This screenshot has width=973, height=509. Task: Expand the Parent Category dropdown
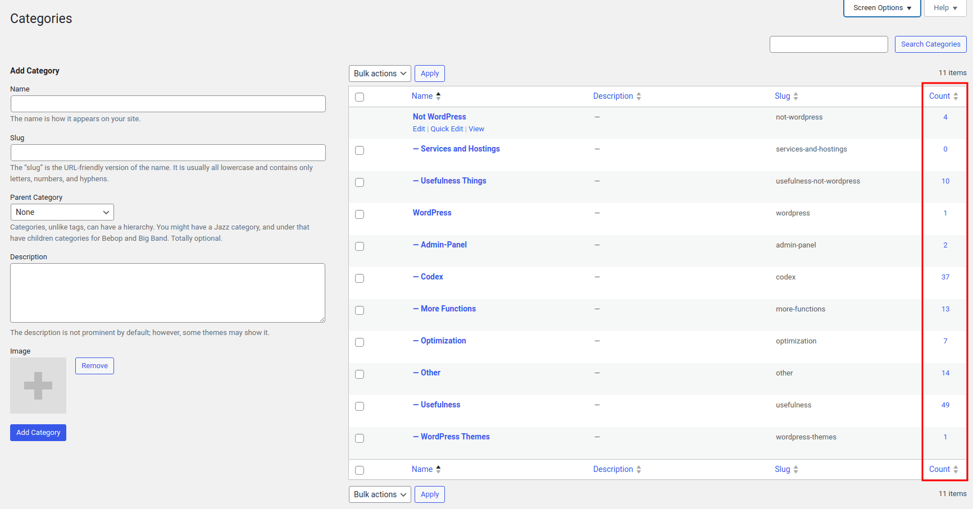coord(62,212)
